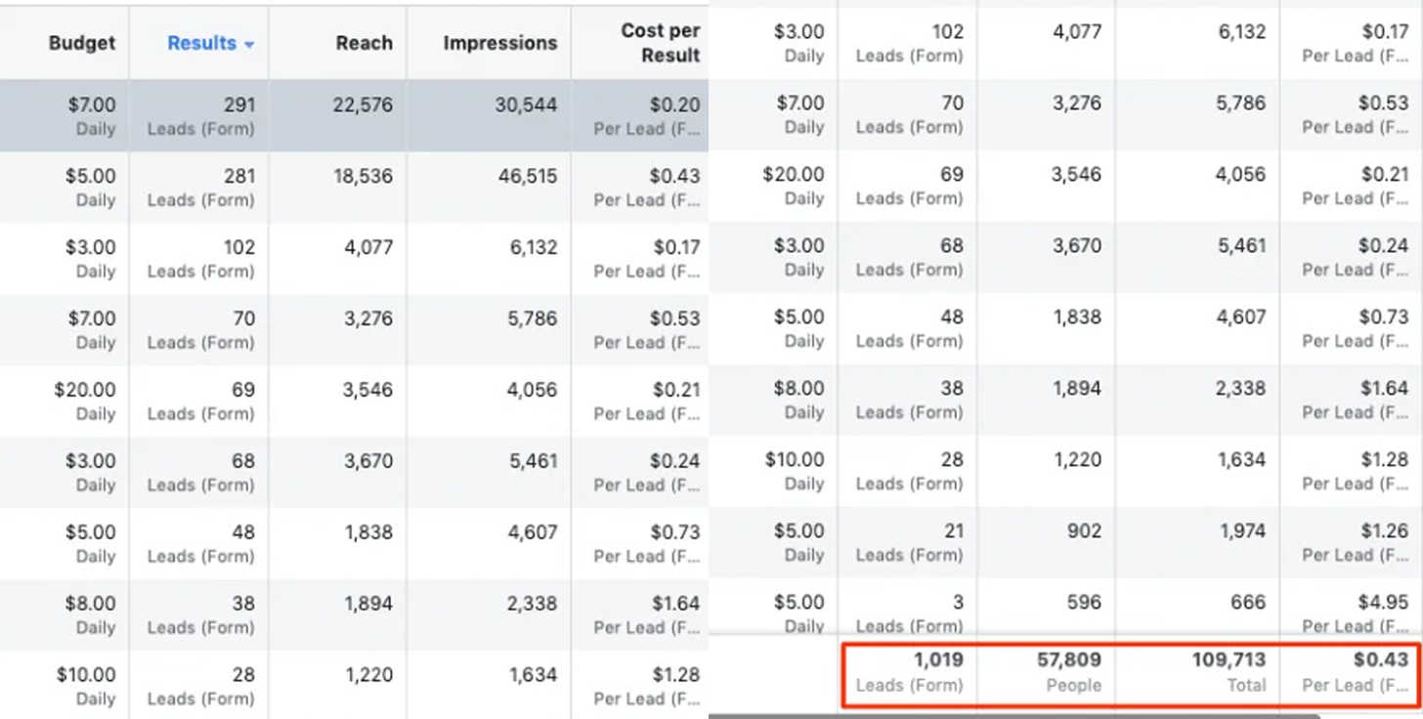Click the 22,576 reach cell
The width and height of the screenshot is (1423, 719).
click(x=363, y=105)
